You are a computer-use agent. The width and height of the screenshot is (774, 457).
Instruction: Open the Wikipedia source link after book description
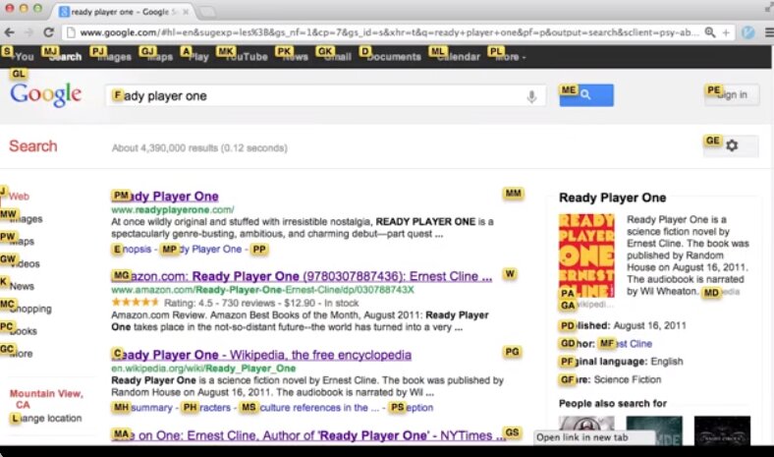(x=722, y=292)
